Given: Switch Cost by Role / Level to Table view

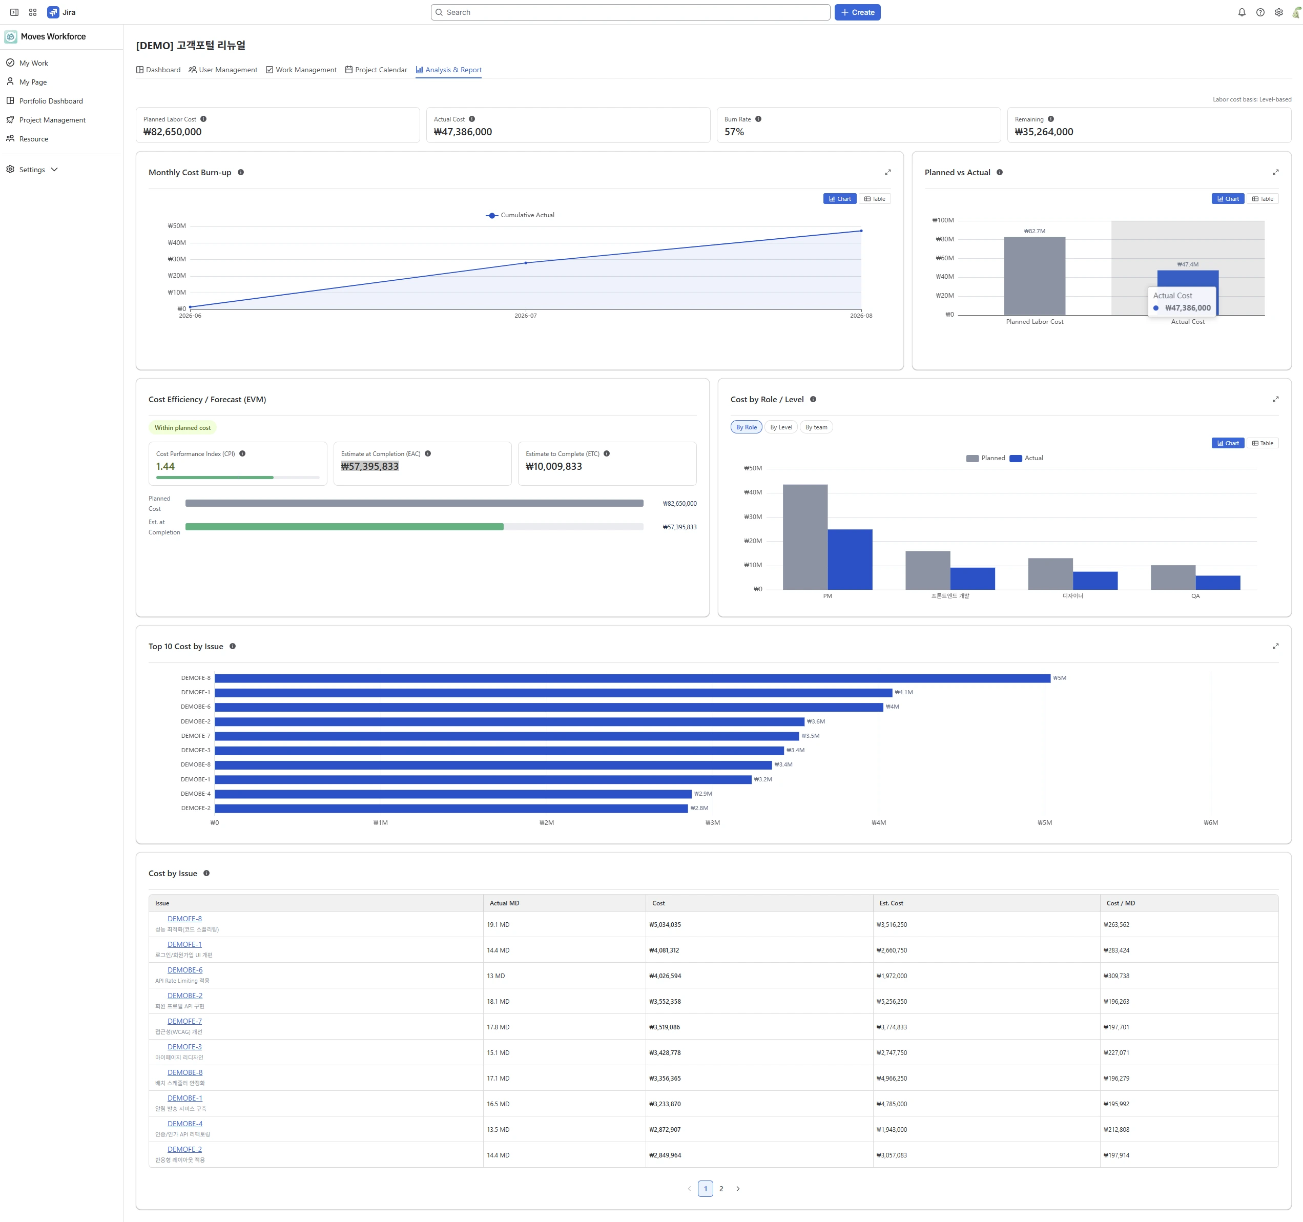Looking at the screenshot, I should pos(1263,443).
